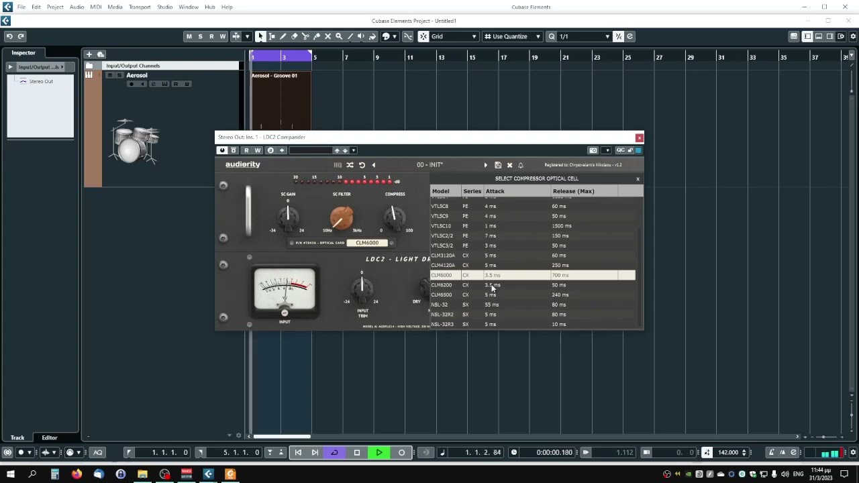
Task: Save preset with the floppy disk icon
Action: click(498, 165)
